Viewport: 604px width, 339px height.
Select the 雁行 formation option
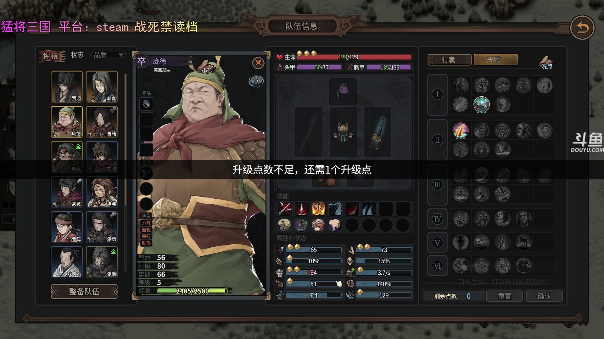(146, 236)
